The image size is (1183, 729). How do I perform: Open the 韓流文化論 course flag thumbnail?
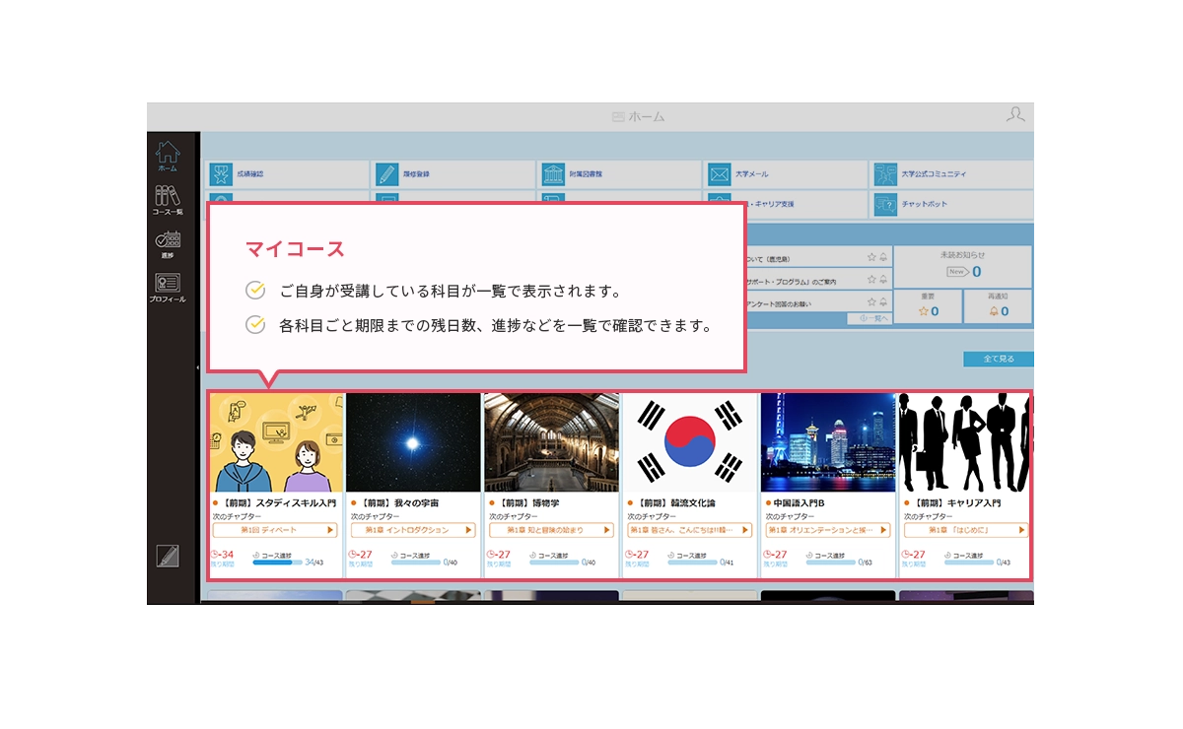689,442
